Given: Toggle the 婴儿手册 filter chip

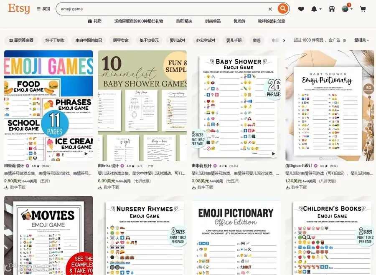Looking at the screenshot, I should (x=234, y=40).
